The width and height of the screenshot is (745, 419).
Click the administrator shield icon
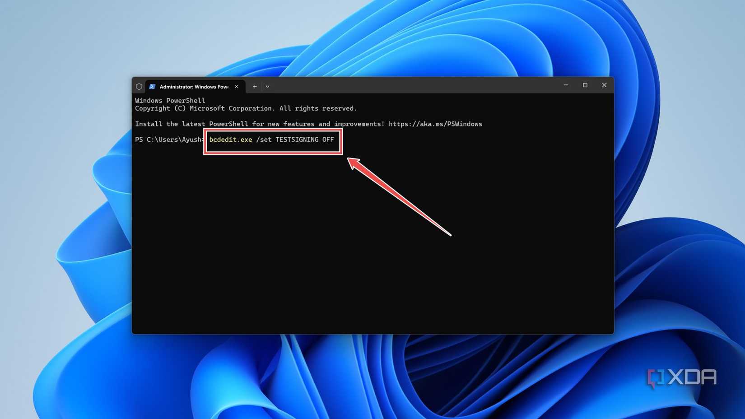[x=139, y=87]
